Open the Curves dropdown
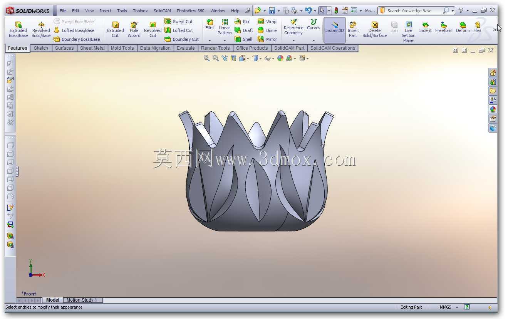Screen dimensions: 508x319 click(x=314, y=40)
